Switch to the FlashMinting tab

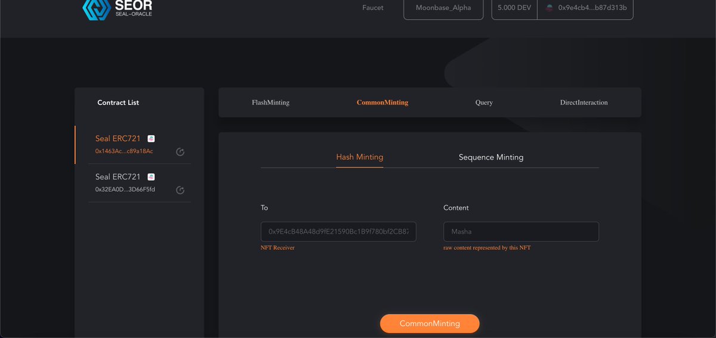click(270, 103)
